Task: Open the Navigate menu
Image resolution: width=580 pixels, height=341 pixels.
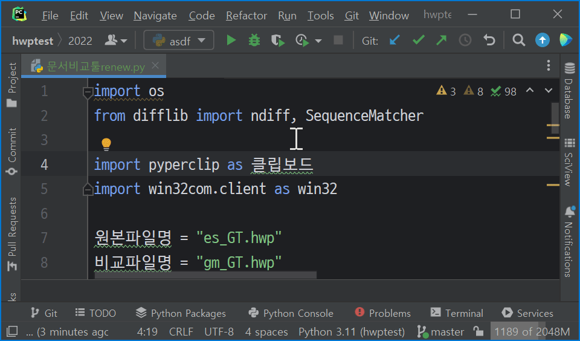Action: (155, 16)
